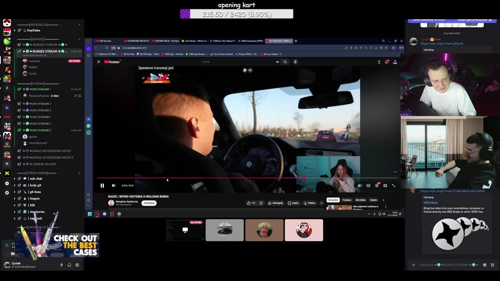
Task: Open Discord user settings gear
Action: pyautogui.click(x=77, y=265)
